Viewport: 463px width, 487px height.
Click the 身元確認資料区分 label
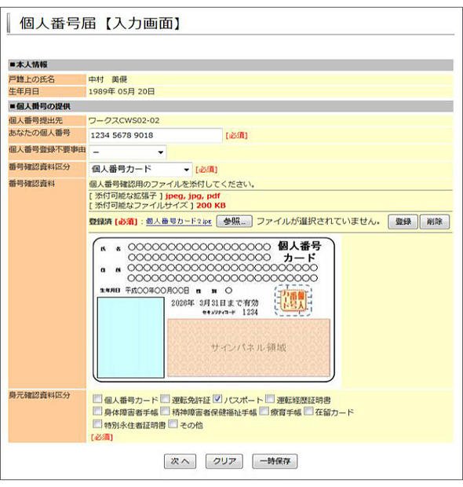39,395
